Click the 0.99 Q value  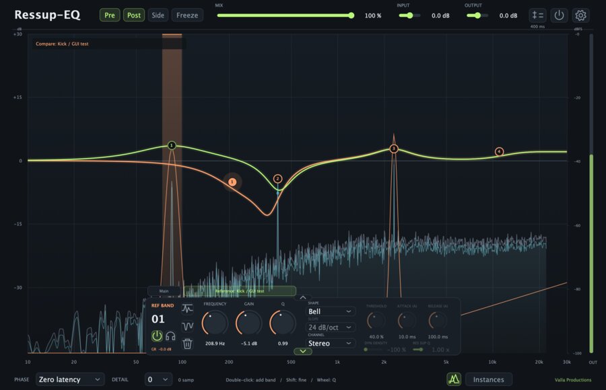pos(283,344)
